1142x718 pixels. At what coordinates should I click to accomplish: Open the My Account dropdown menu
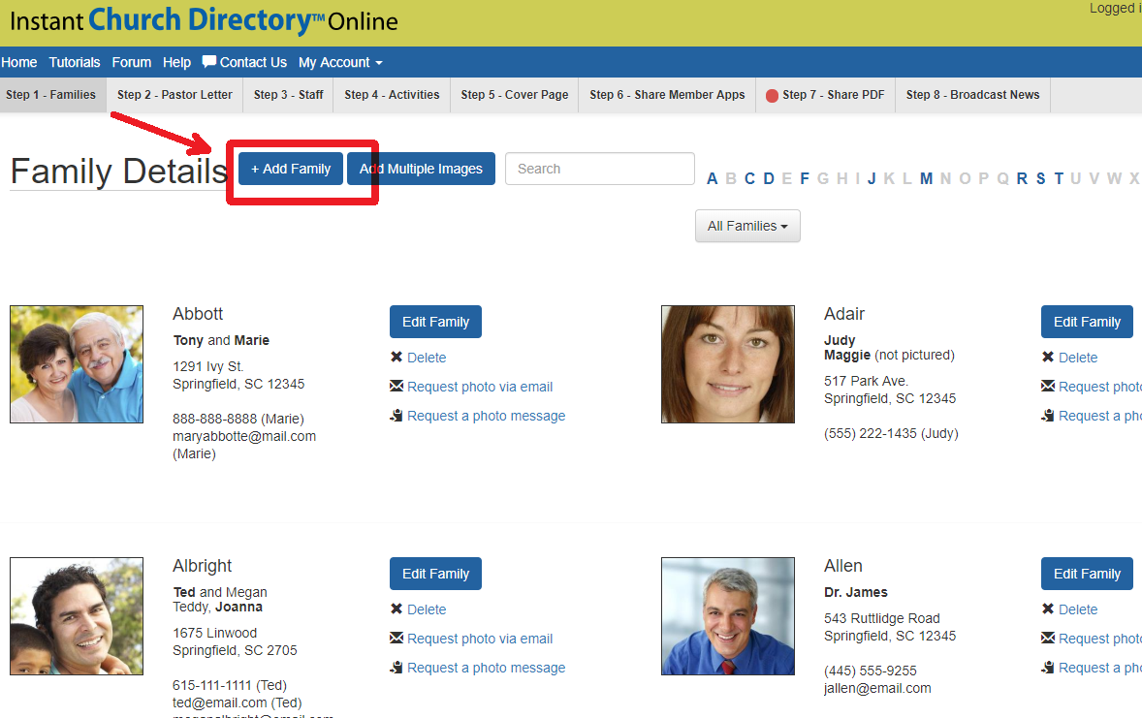click(340, 61)
